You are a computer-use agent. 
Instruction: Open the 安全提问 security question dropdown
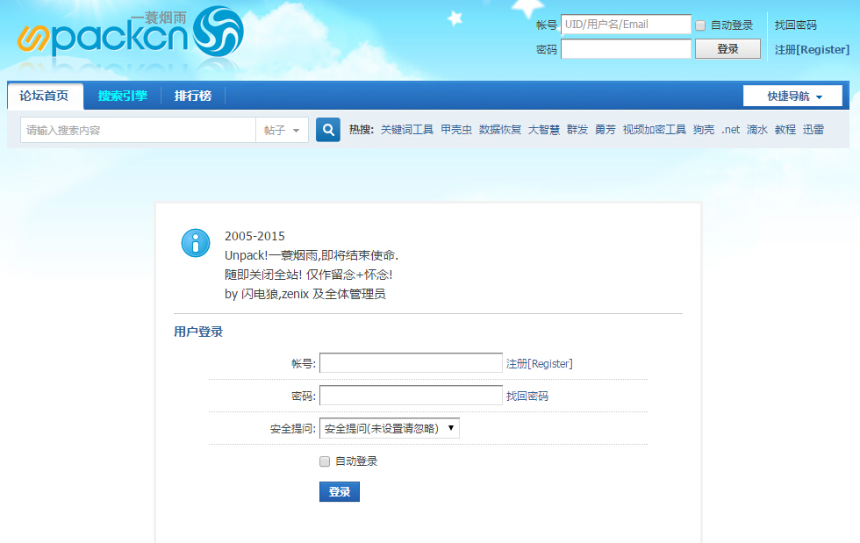coord(389,428)
